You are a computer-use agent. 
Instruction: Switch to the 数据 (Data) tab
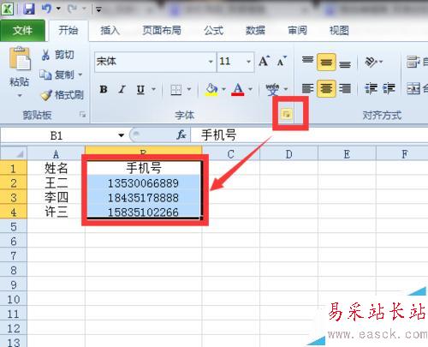click(x=255, y=30)
